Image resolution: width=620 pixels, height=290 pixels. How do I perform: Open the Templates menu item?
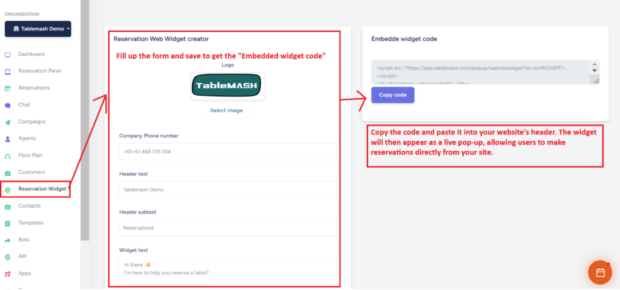tap(31, 223)
